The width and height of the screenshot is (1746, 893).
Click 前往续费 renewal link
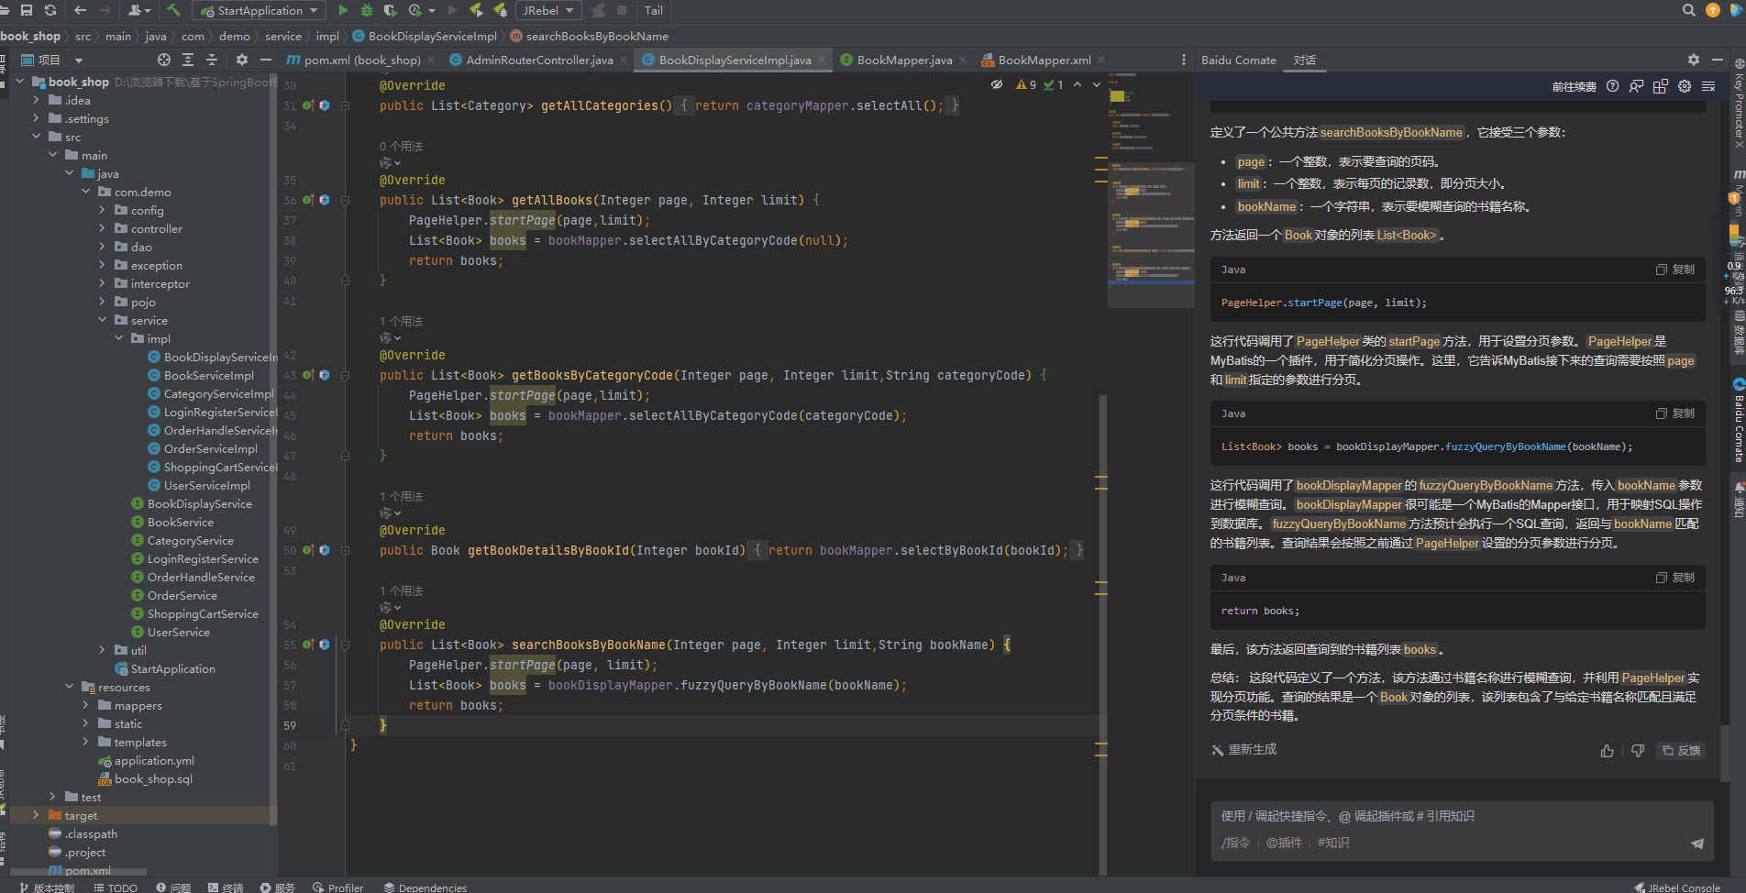1574,86
